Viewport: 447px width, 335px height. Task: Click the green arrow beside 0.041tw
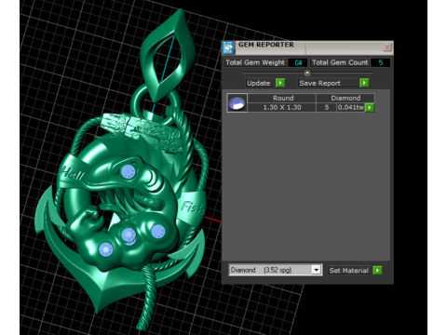370,108
